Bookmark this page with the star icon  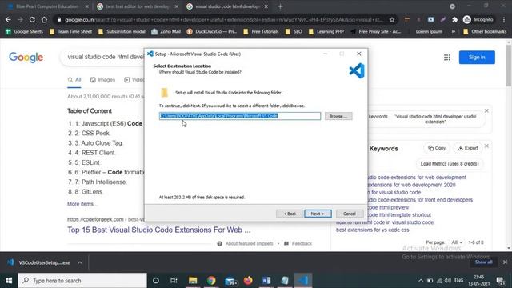point(392,19)
